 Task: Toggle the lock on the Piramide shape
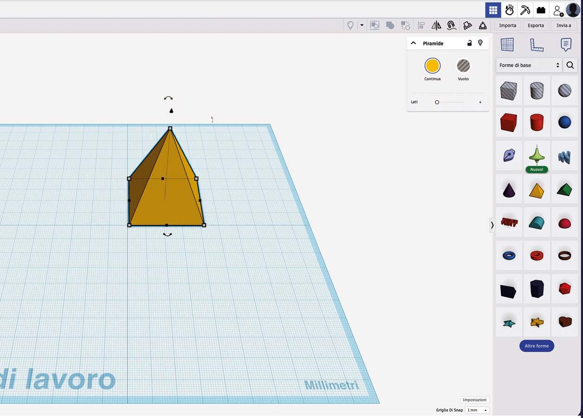pos(469,43)
